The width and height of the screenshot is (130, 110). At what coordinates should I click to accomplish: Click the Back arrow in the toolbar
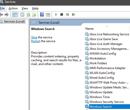pyautogui.click(x=1, y=14)
